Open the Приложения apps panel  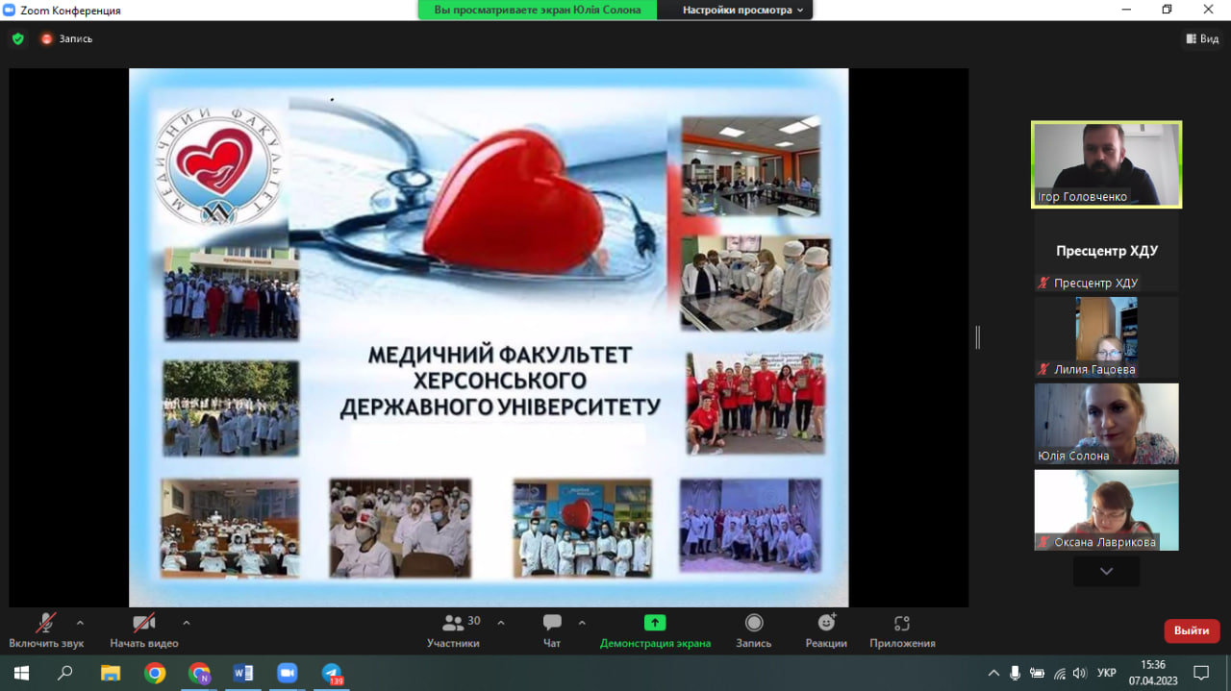tap(902, 630)
